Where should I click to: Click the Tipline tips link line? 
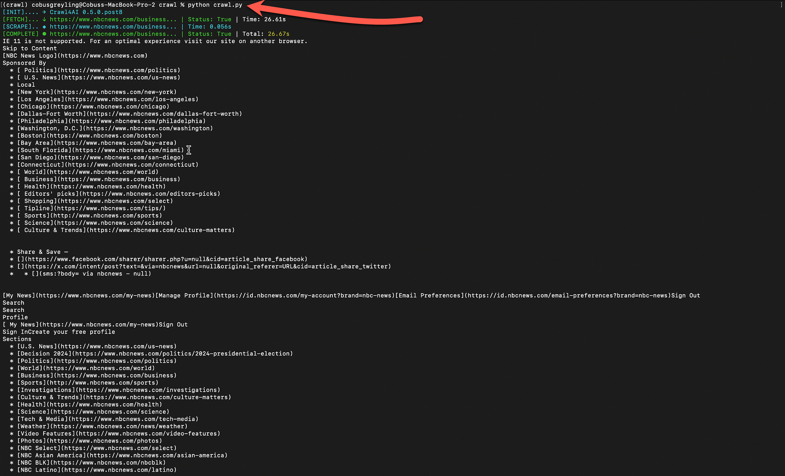point(91,208)
